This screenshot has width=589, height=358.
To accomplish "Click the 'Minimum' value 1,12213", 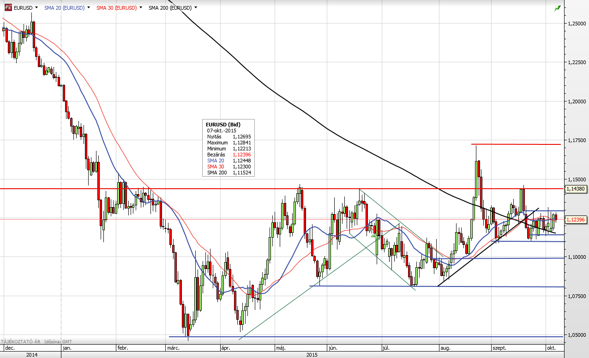I will (x=242, y=149).
